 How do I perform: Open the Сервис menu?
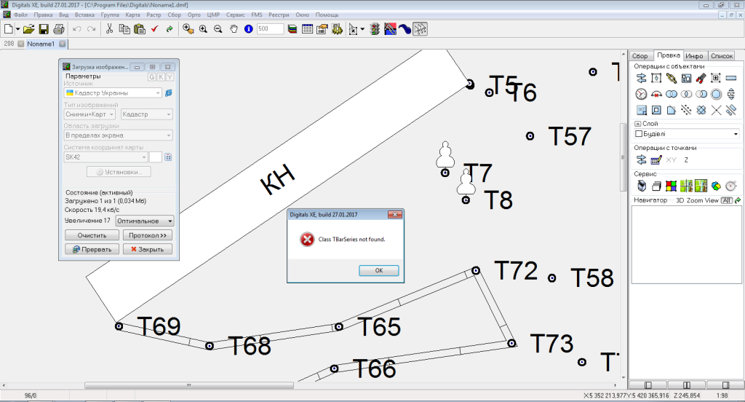(x=235, y=15)
